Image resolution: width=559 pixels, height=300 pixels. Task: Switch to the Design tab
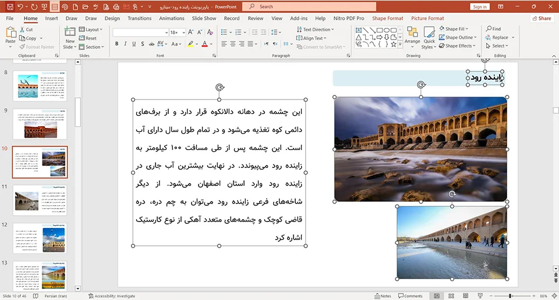(x=112, y=18)
